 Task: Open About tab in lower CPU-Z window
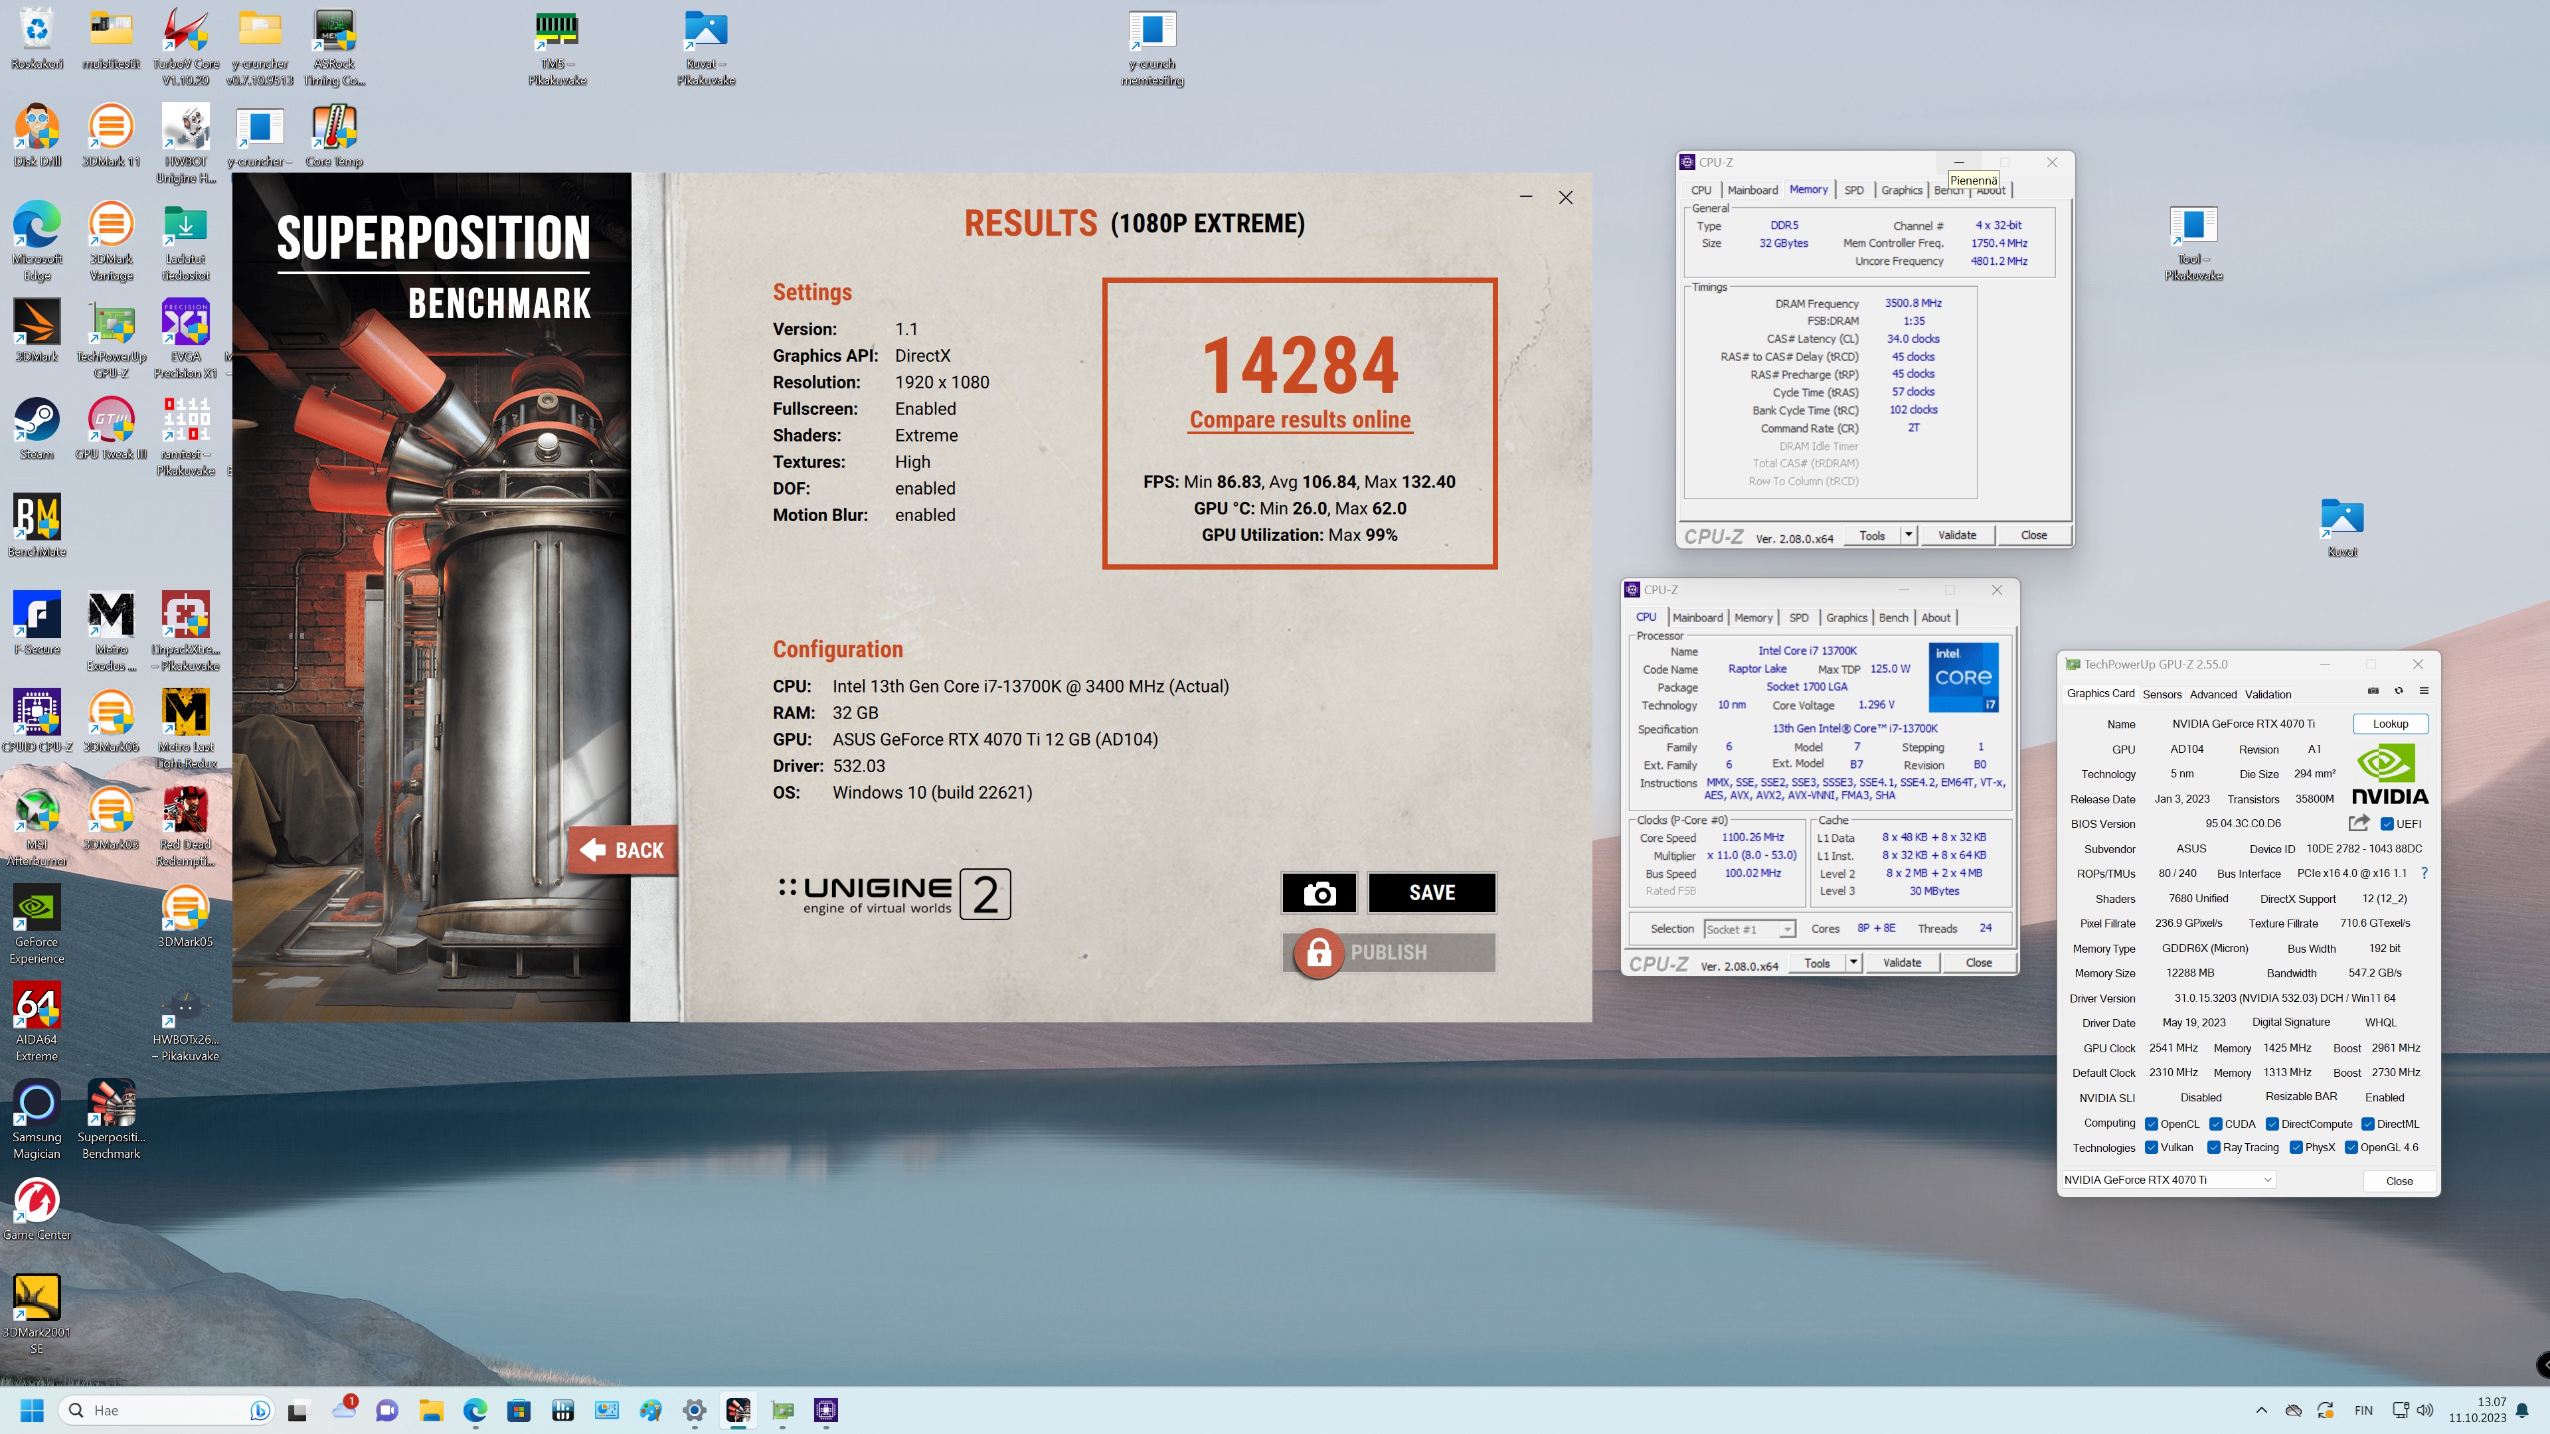(x=1935, y=617)
